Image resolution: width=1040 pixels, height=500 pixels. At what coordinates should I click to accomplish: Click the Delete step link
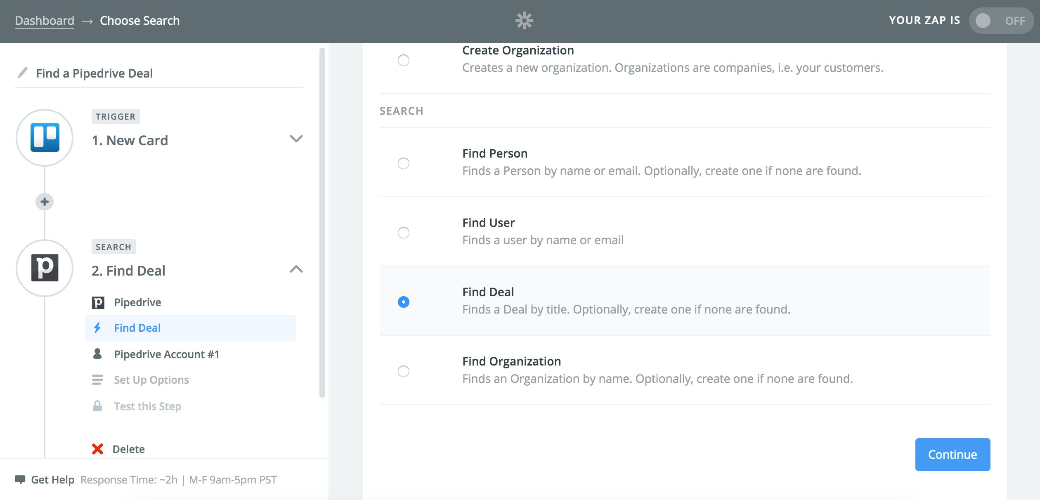[128, 449]
